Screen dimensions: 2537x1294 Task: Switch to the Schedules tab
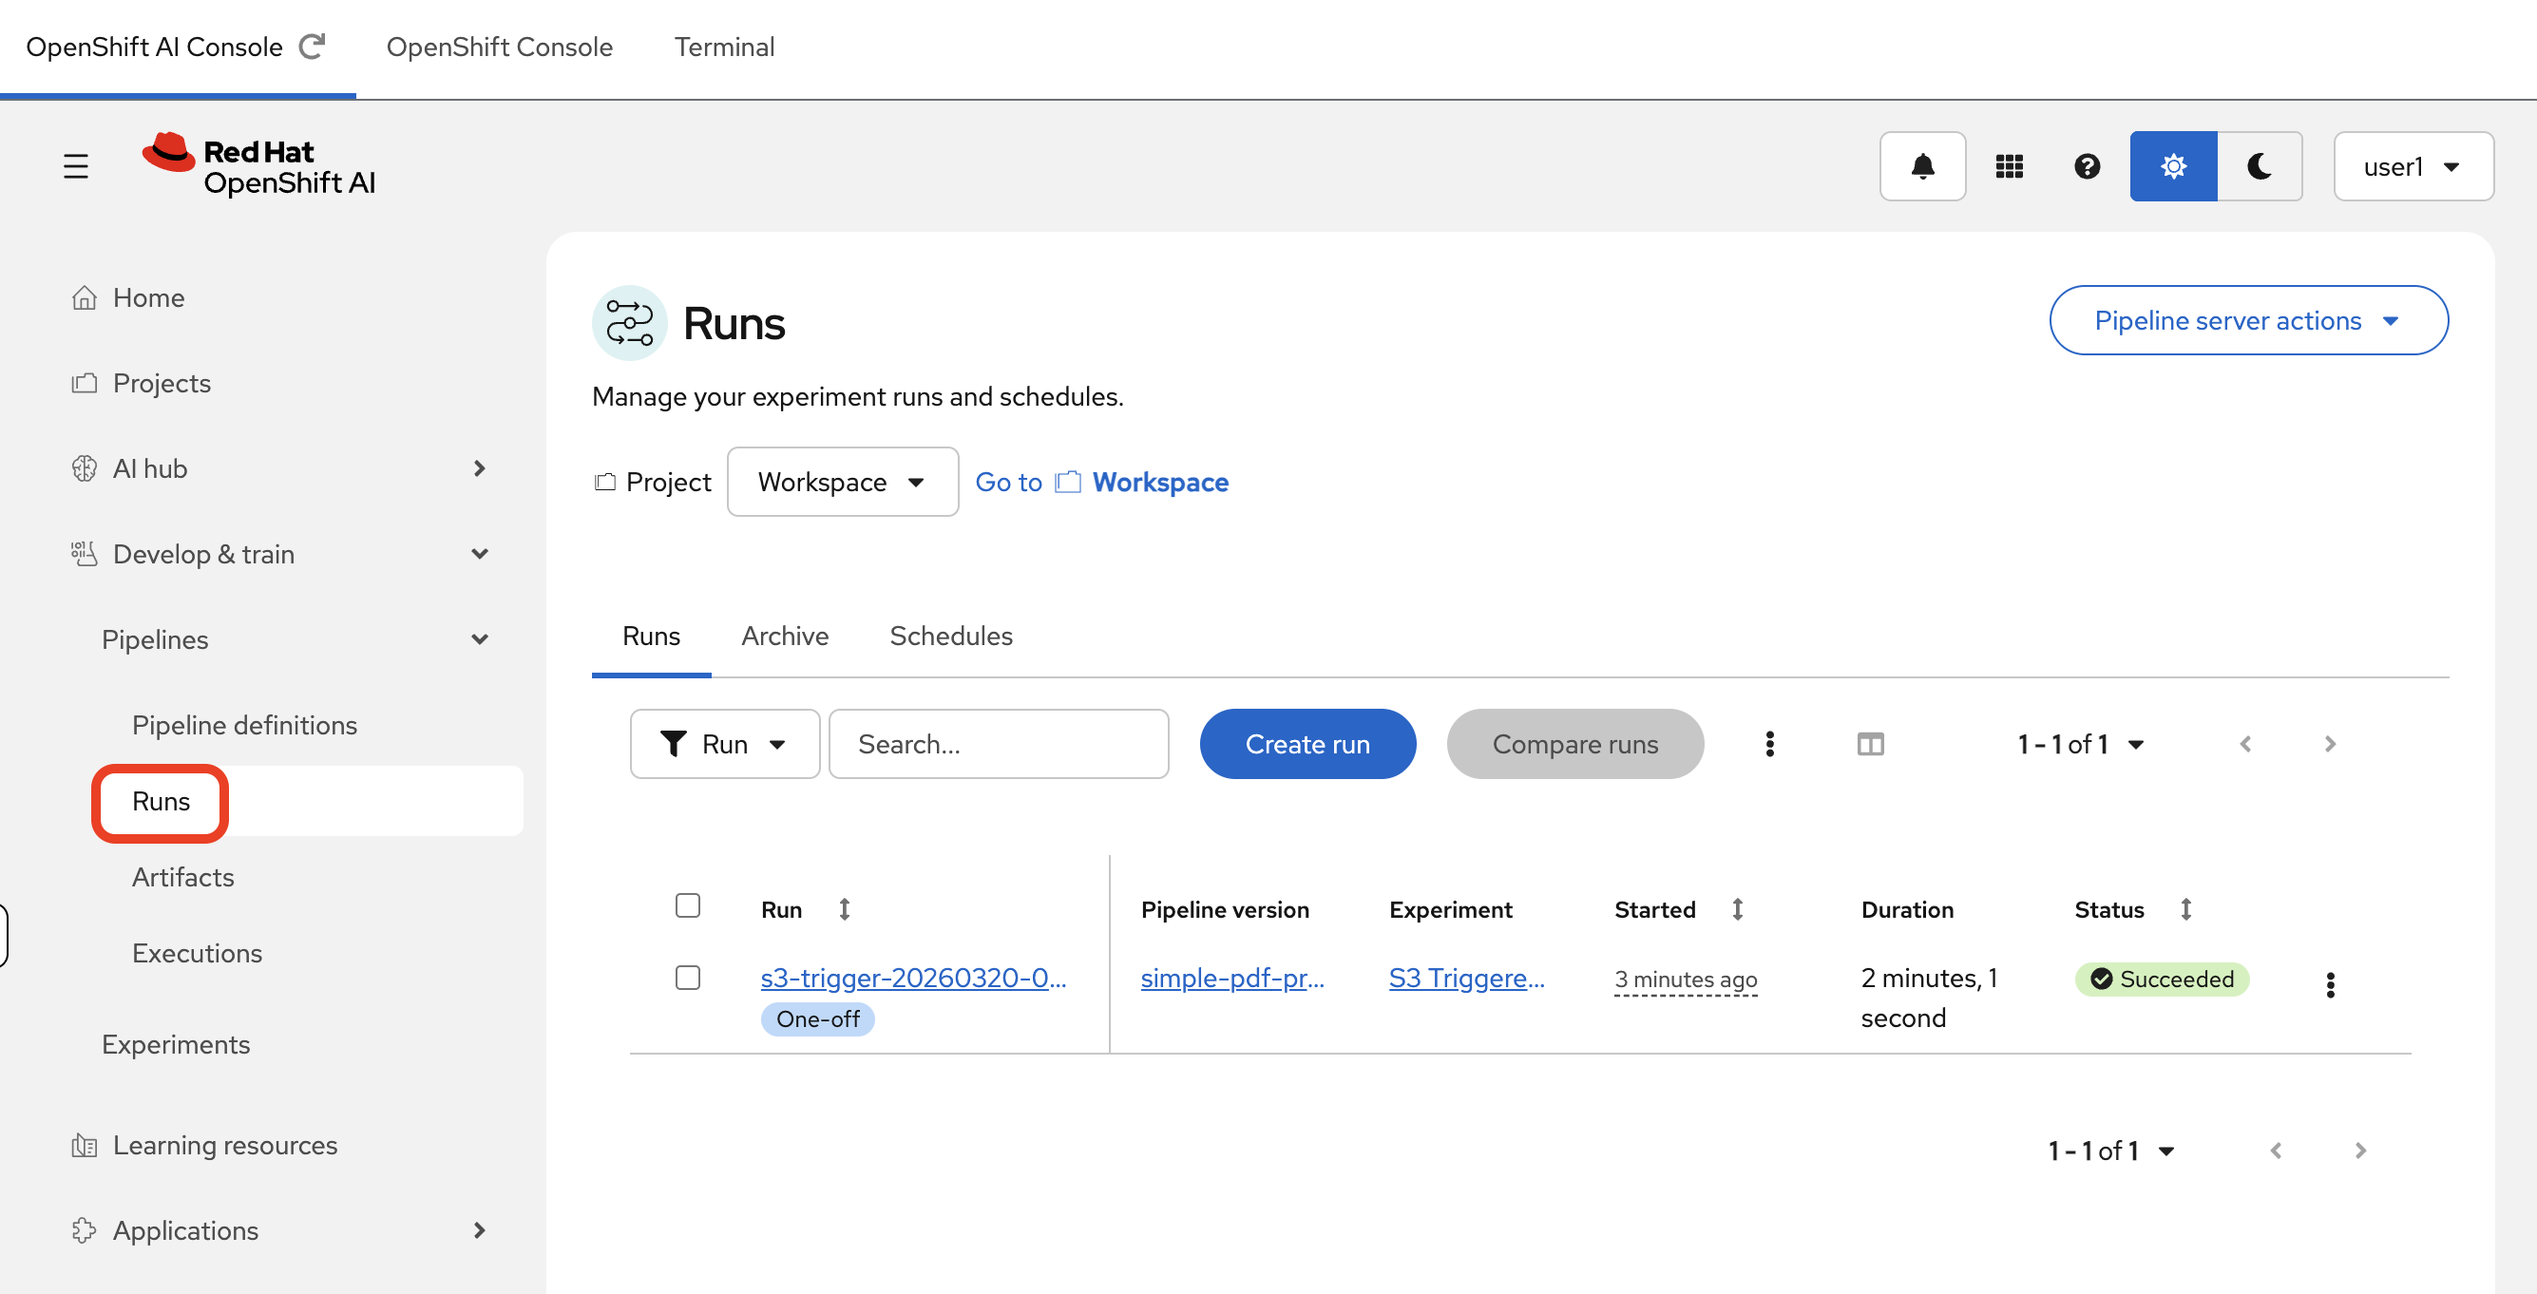pos(950,637)
